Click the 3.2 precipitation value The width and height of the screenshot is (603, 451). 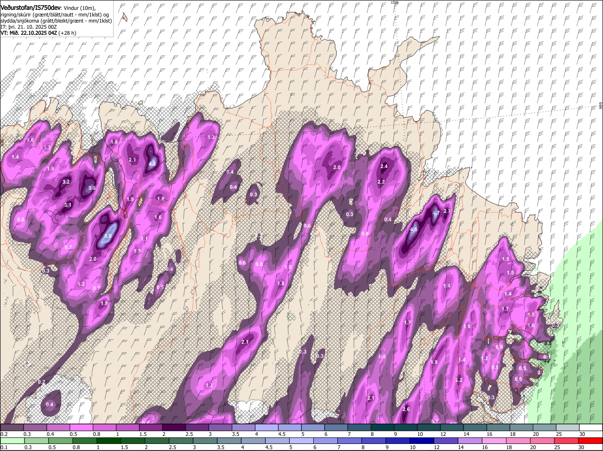[66, 182]
